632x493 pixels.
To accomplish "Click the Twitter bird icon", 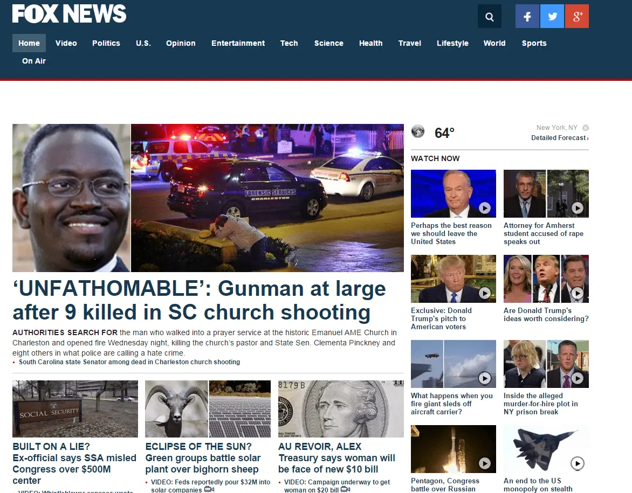I will coord(552,17).
